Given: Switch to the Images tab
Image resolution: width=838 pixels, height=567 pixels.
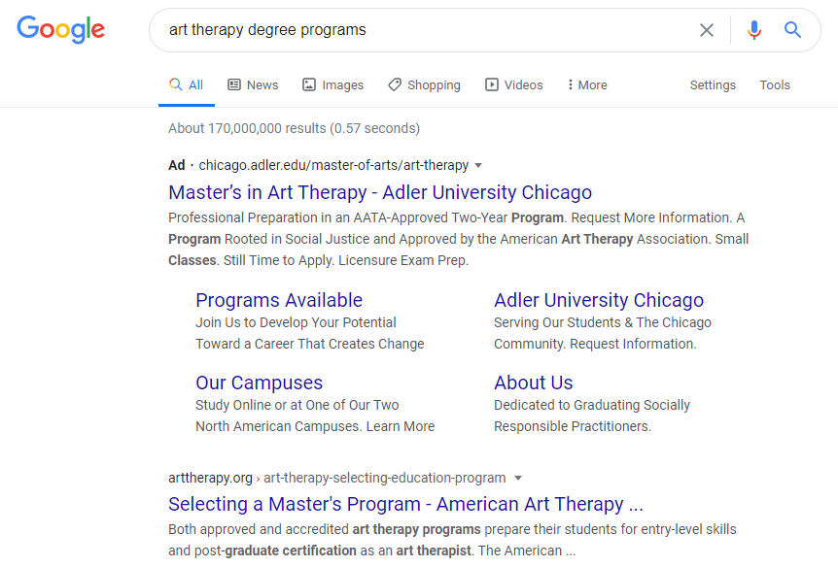Looking at the screenshot, I should [332, 84].
